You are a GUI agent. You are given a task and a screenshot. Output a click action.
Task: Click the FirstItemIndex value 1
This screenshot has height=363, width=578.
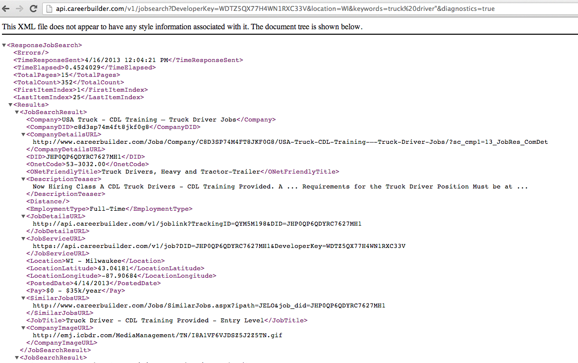tap(78, 90)
